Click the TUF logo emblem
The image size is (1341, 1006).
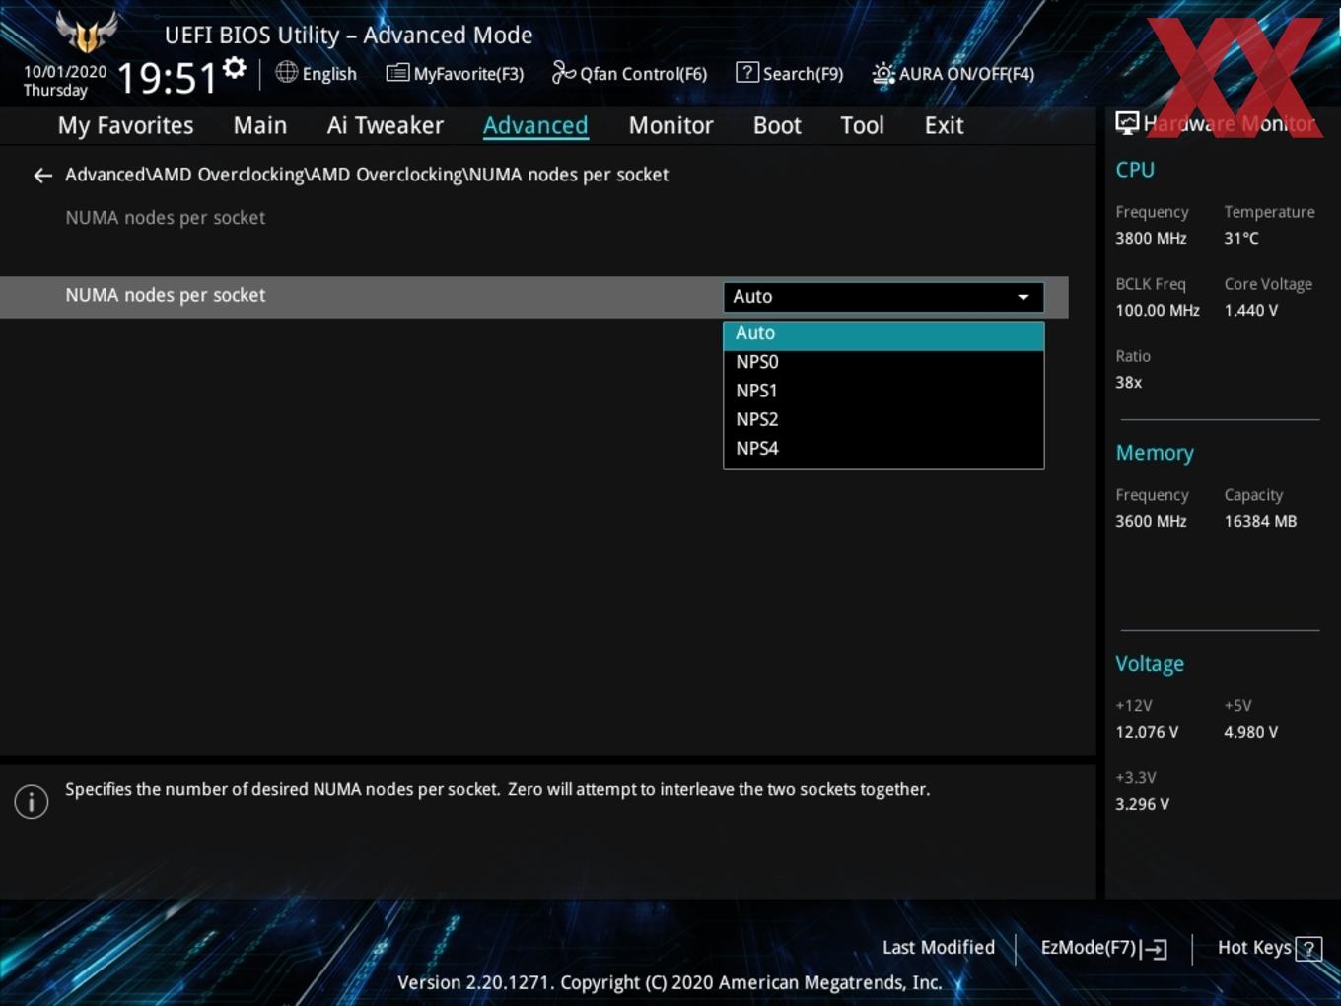tap(87, 33)
